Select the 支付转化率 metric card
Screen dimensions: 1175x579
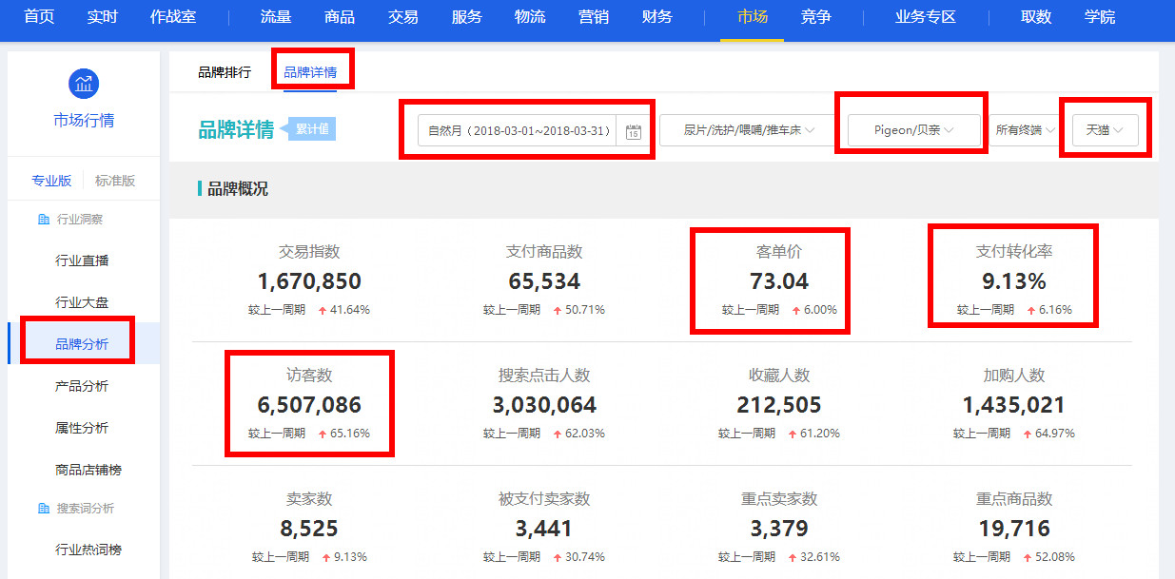tap(1013, 279)
